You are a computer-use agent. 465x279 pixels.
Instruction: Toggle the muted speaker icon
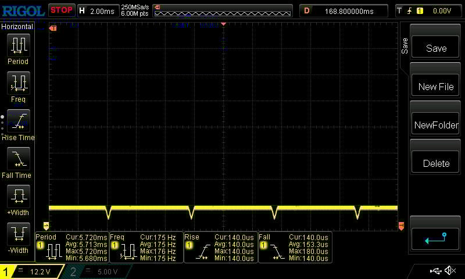[x=450, y=270]
